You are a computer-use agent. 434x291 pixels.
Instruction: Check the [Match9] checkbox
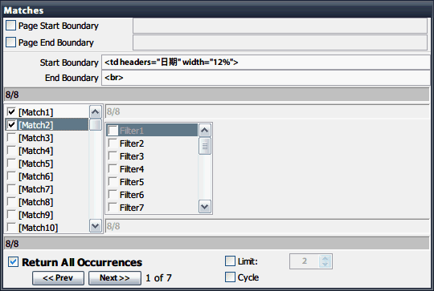[11, 215]
